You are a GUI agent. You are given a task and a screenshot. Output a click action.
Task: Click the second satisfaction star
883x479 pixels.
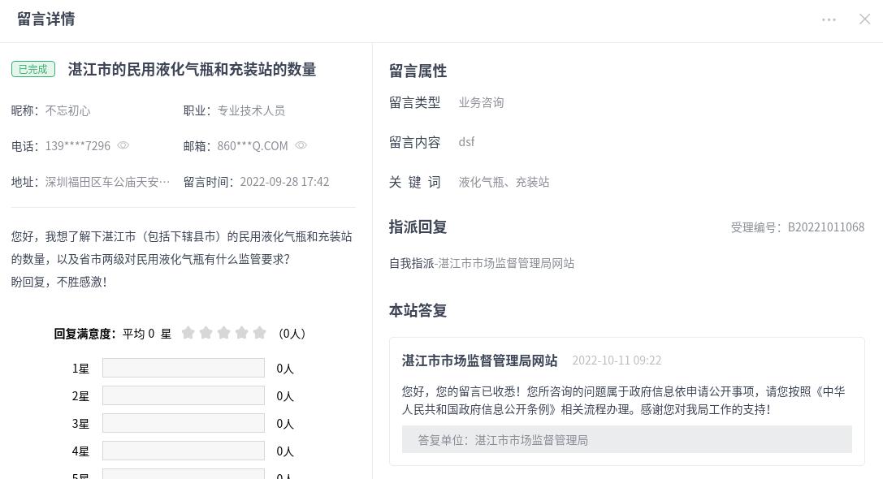[x=206, y=333]
